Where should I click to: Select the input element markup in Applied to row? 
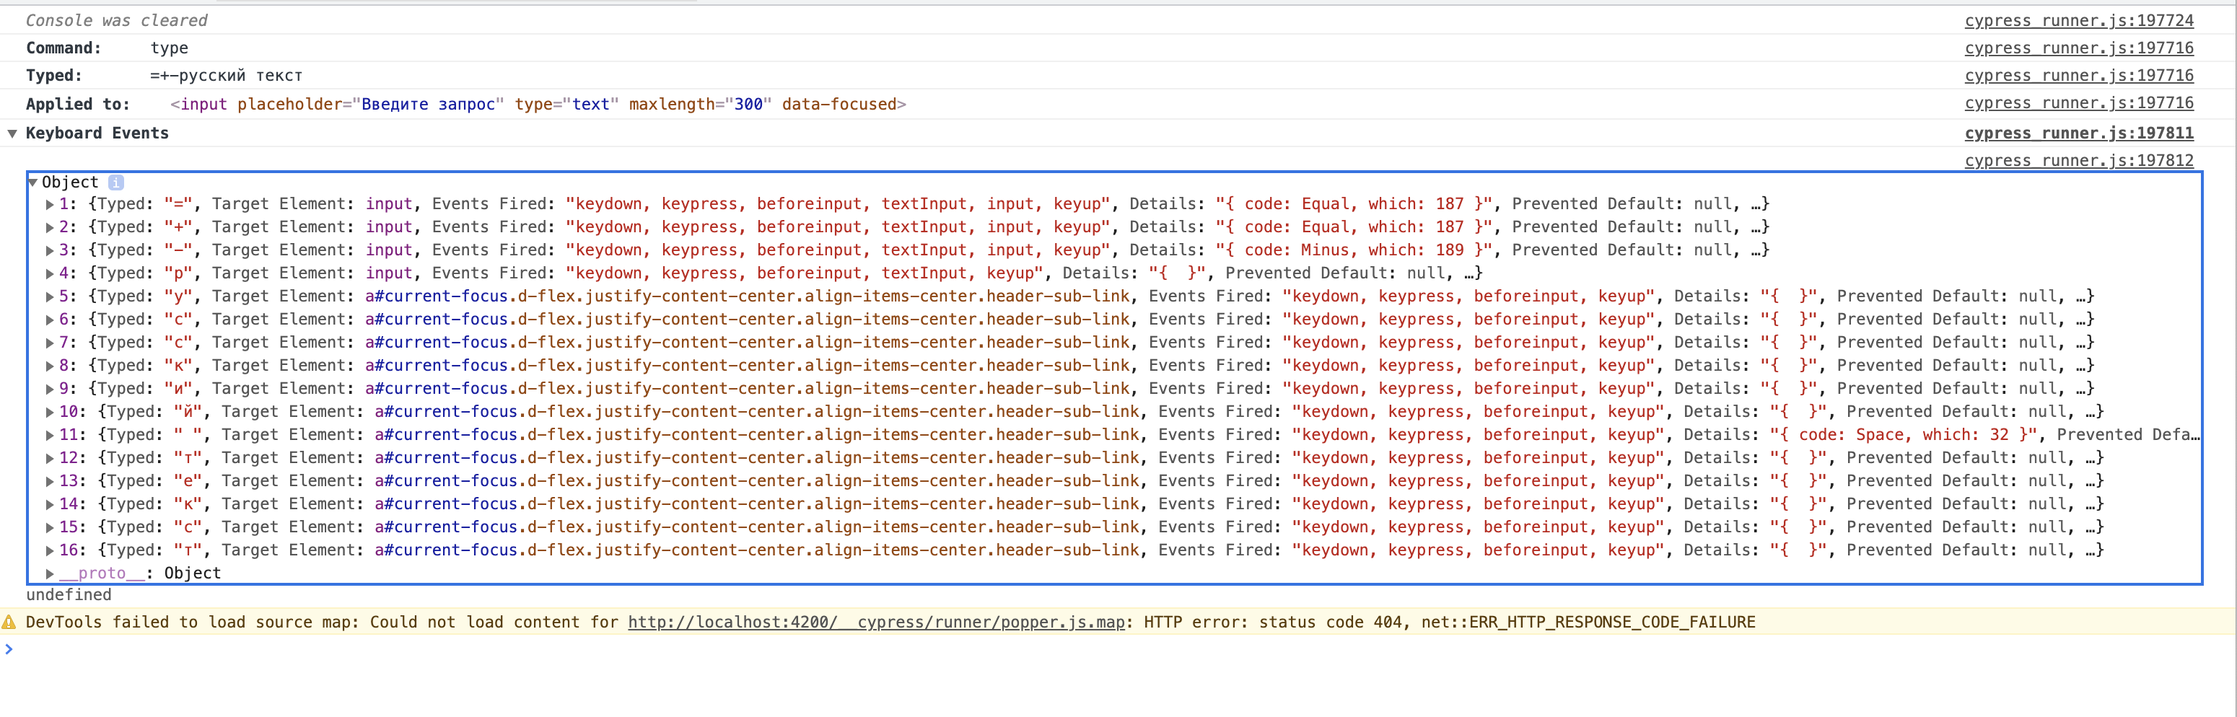[x=538, y=103]
